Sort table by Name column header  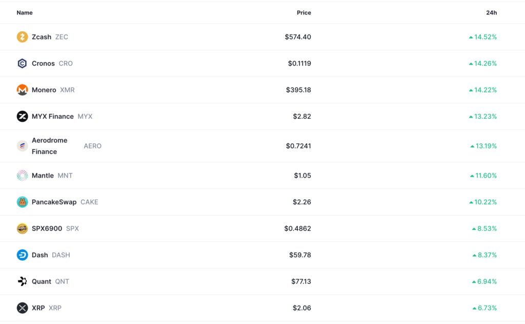25,13
